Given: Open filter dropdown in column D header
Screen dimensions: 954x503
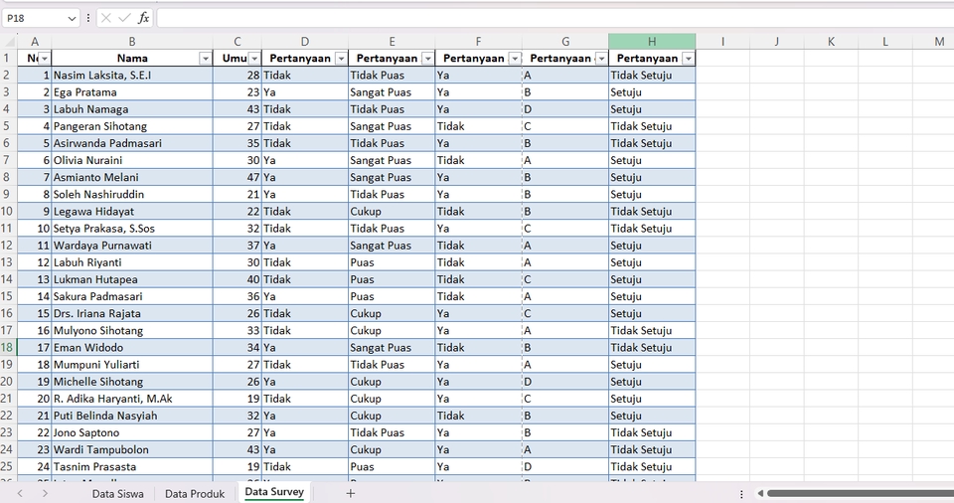Looking at the screenshot, I should click(341, 59).
